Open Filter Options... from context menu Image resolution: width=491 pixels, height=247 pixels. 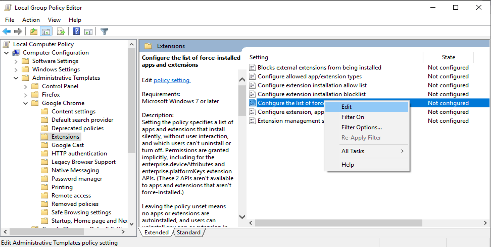click(367, 128)
